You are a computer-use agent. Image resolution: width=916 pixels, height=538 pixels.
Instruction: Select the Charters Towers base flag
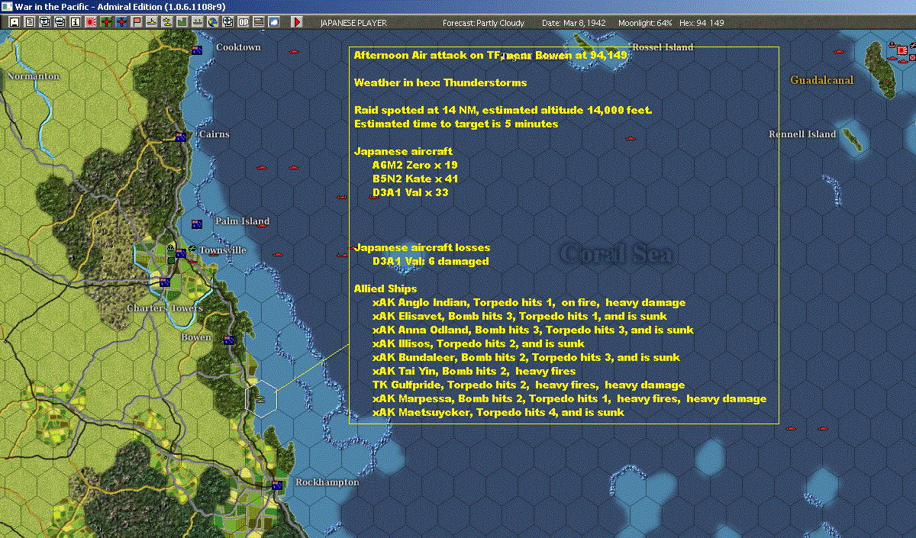(165, 282)
